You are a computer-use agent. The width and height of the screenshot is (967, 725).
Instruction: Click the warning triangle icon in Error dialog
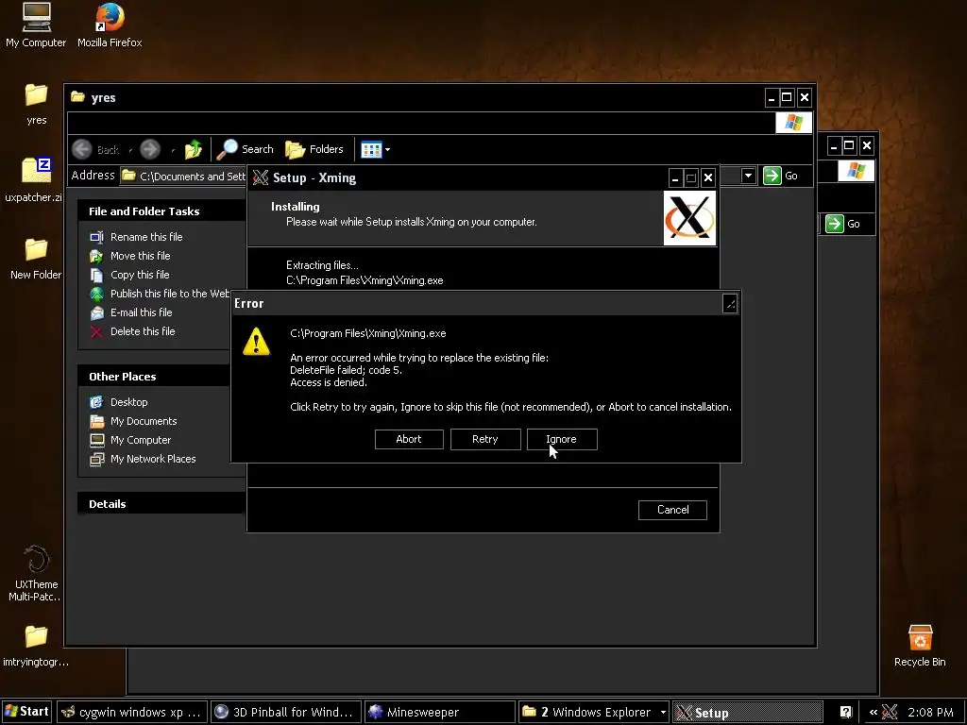[x=256, y=342]
